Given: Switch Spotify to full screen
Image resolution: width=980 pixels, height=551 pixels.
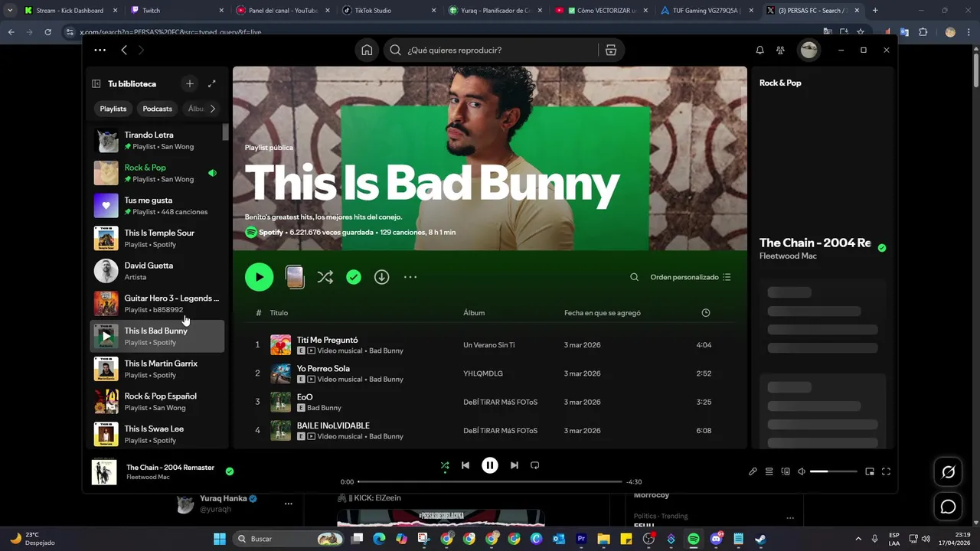Looking at the screenshot, I should [886, 471].
